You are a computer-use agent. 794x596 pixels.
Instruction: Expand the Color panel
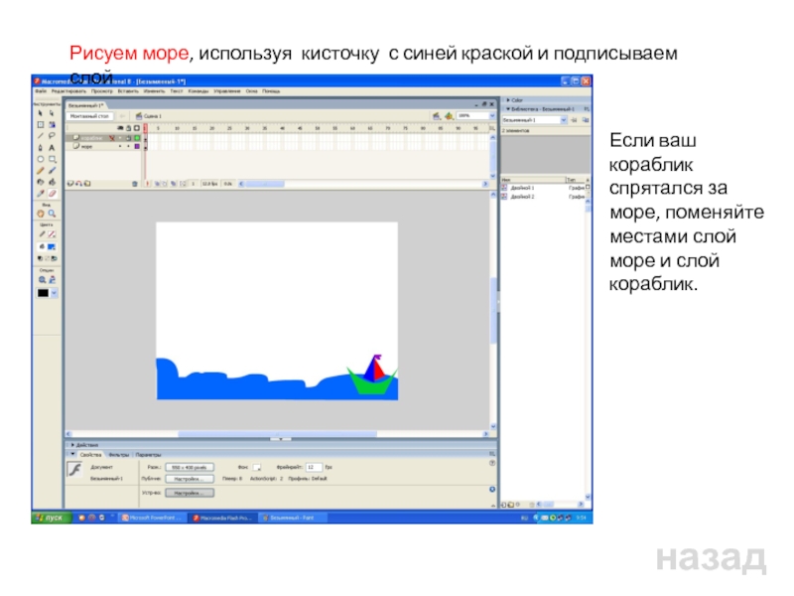(508, 100)
